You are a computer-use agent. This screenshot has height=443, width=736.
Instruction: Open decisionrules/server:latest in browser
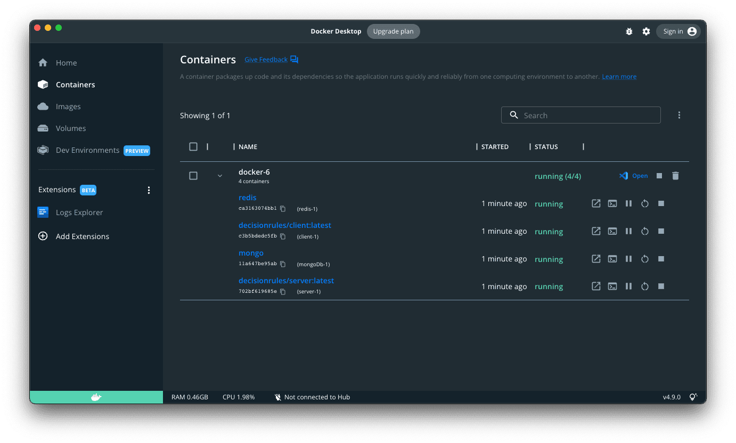(596, 286)
